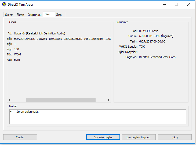Open the Ekran tab
This screenshot has width=196, height=145.
click(x=20, y=15)
